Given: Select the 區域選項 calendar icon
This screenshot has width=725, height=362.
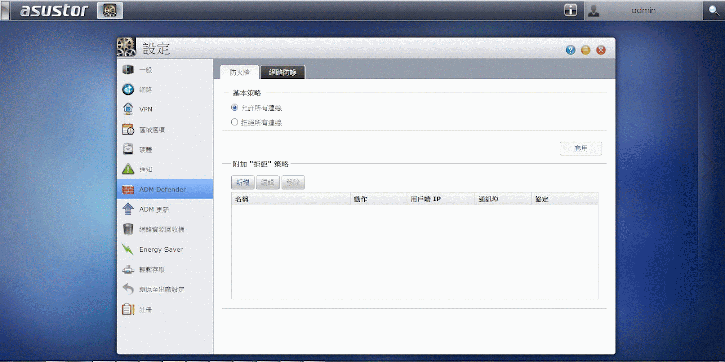Looking at the screenshot, I should pos(128,129).
